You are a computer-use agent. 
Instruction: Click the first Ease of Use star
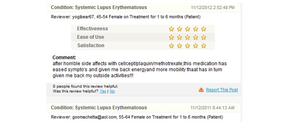[x=171, y=37]
